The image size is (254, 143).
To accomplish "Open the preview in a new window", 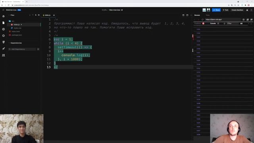I will click(x=248, y=19).
